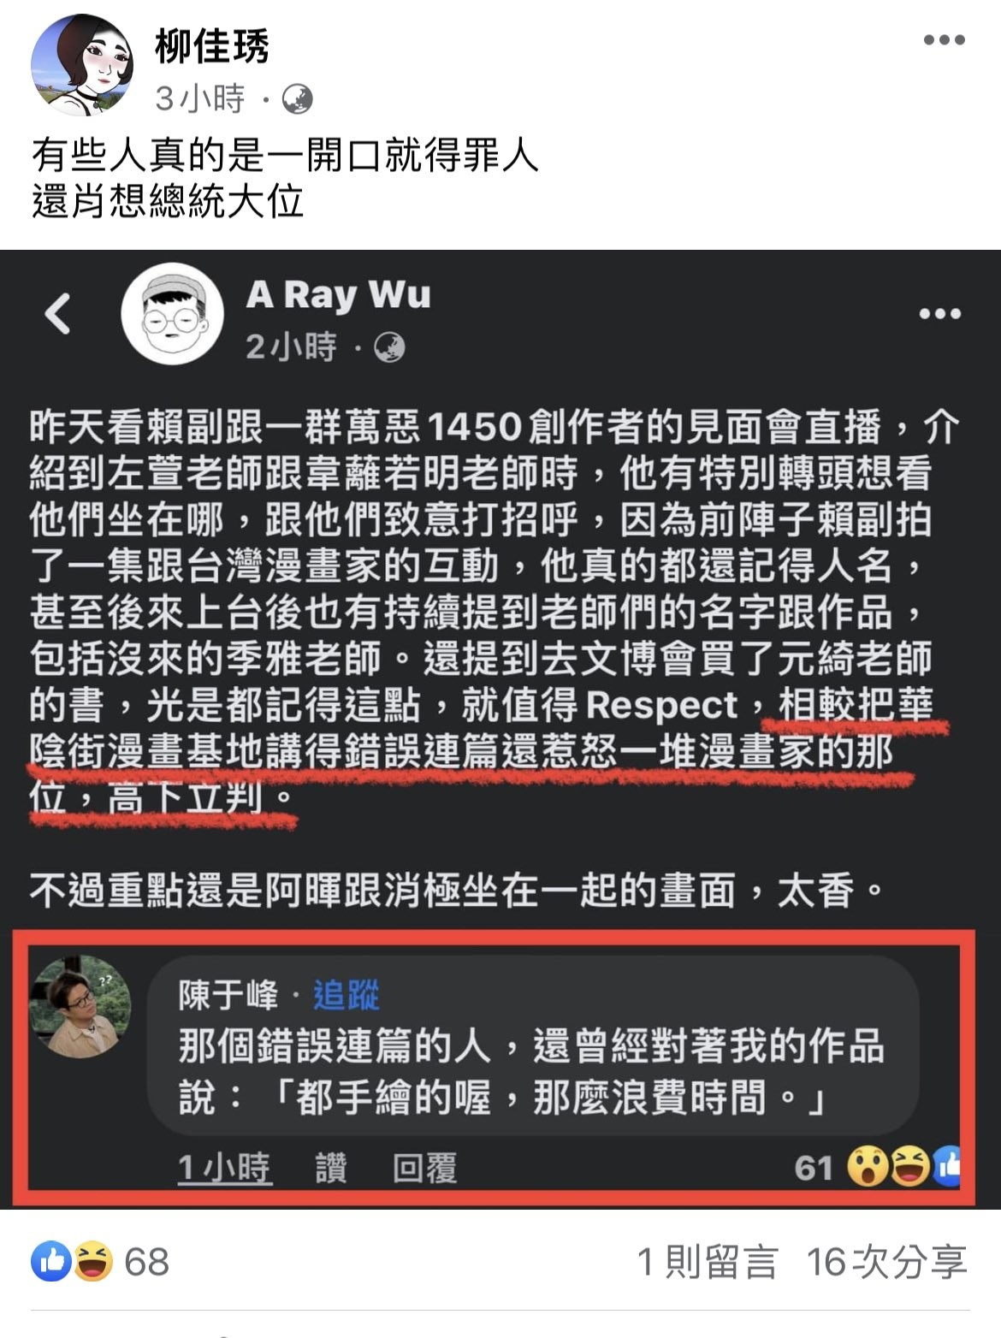View the comment's 61 reactions
This screenshot has height=1338, width=1001.
[877, 1167]
